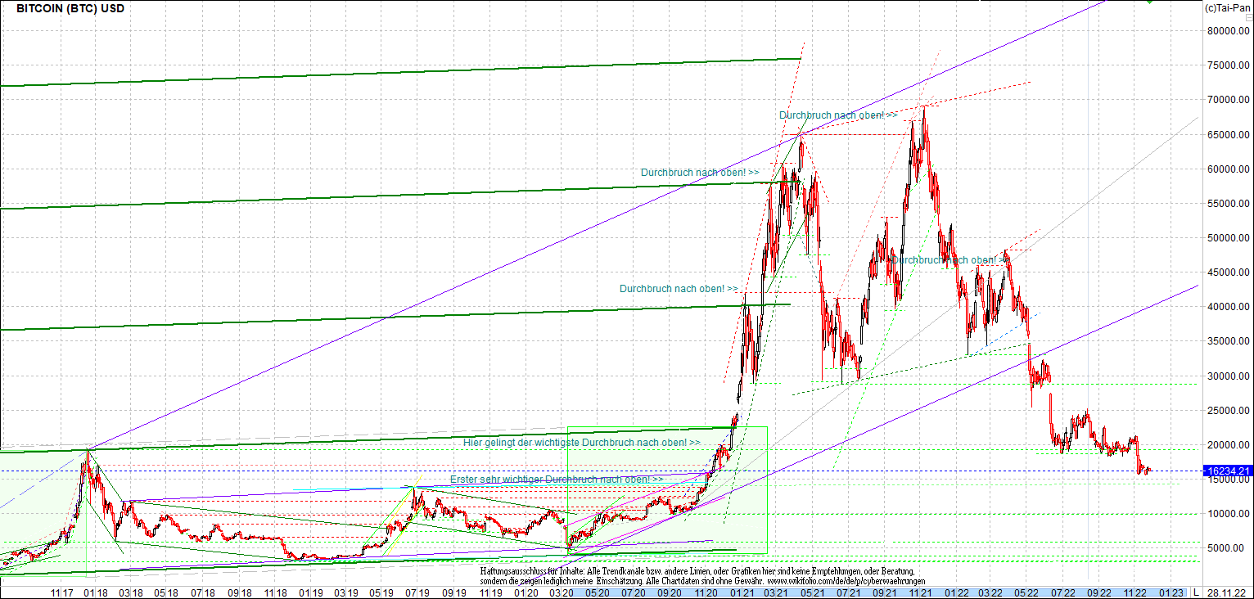Image resolution: width=1254 pixels, height=599 pixels.
Task: Click the '09 18' date axis label
Action: coord(241,592)
